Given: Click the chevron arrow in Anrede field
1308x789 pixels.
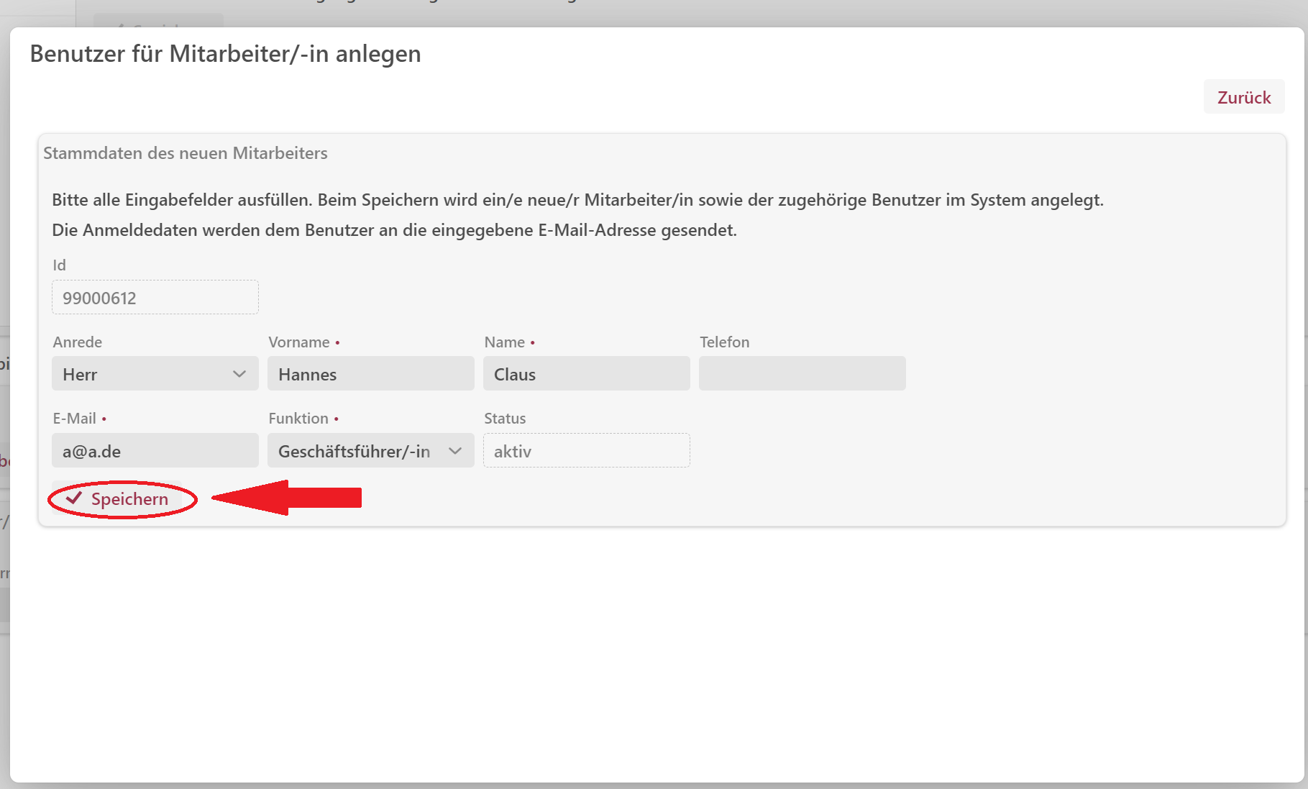Looking at the screenshot, I should pyautogui.click(x=239, y=374).
